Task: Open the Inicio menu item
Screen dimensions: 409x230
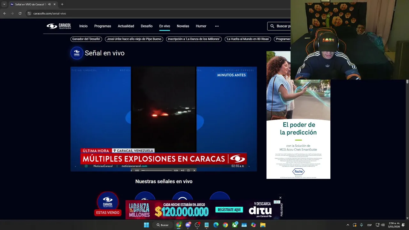Action: [83, 26]
